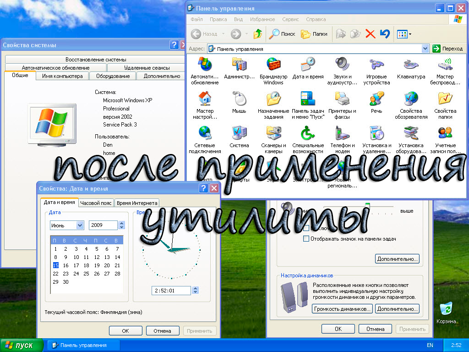Click the year field showing 2009

click(103, 225)
